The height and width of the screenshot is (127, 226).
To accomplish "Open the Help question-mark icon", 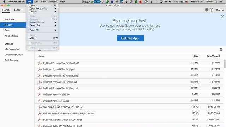I will 212,10.
